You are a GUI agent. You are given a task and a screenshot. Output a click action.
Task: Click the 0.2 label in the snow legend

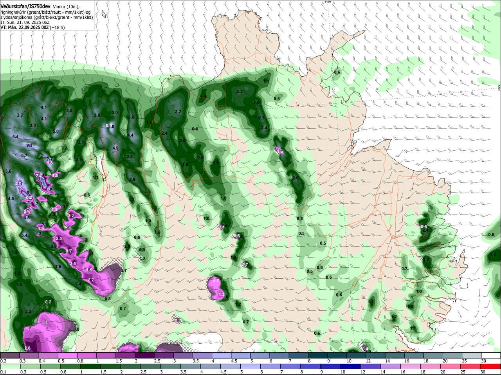[x=3, y=361]
